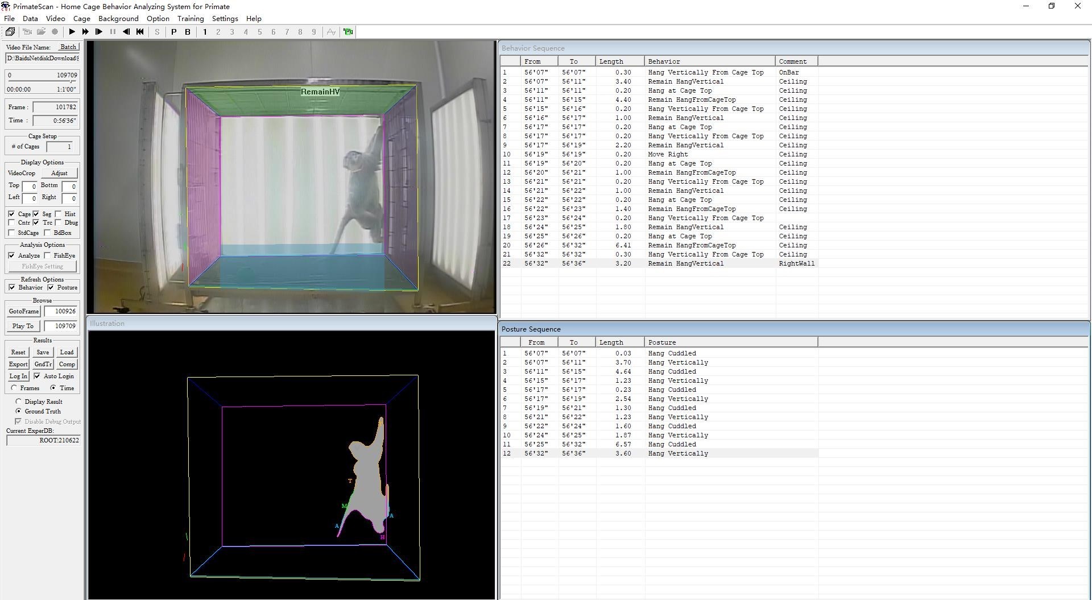Toggle the Behavior refresh checkbox
The height and width of the screenshot is (600, 1092).
(12, 287)
